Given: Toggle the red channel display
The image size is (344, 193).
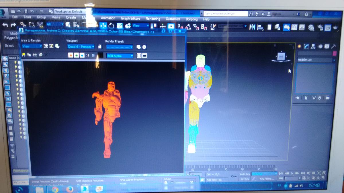Looking at the screenshot, I should click(x=71, y=55).
